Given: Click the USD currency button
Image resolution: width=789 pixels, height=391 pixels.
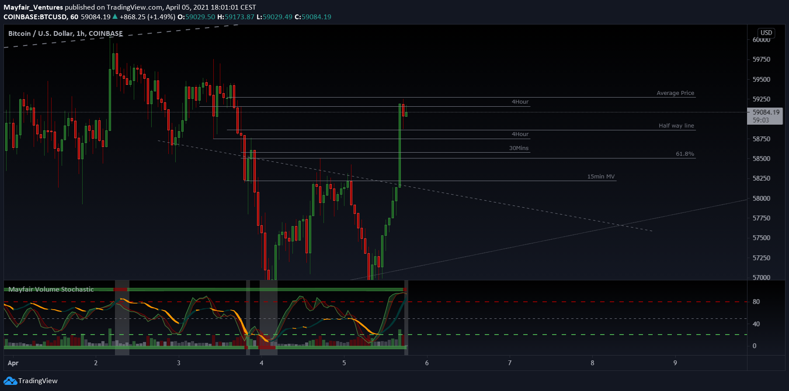Looking at the screenshot, I should (766, 33).
